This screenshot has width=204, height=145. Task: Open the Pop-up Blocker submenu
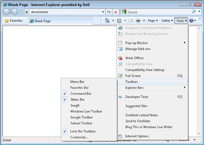click(x=152, y=43)
